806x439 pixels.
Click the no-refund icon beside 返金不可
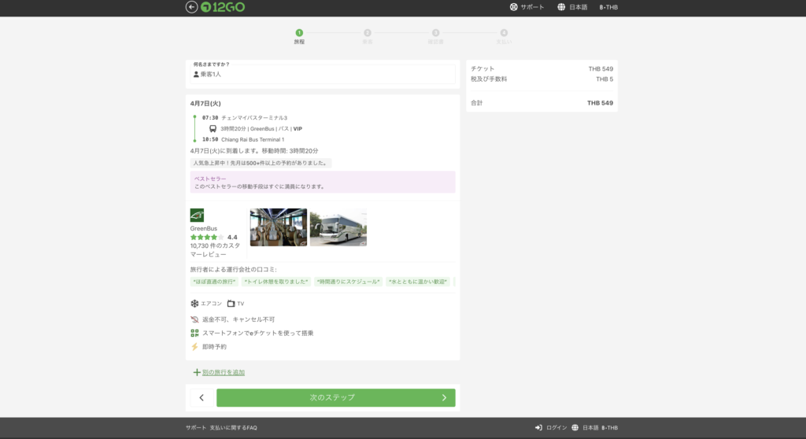coord(194,319)
